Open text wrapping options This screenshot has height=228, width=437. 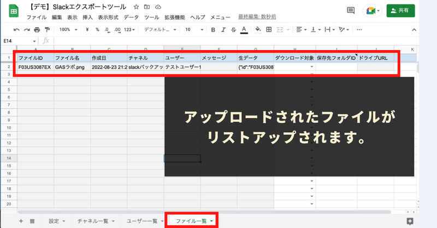click(x=330, y=29)
